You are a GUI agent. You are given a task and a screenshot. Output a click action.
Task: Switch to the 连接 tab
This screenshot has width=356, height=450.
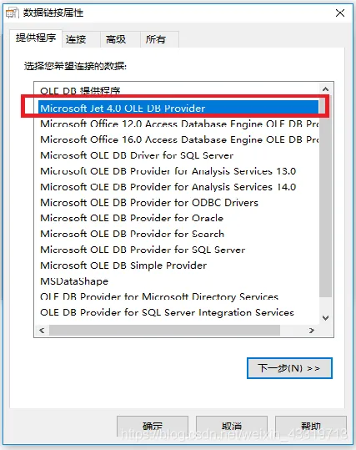coord(76,39)
